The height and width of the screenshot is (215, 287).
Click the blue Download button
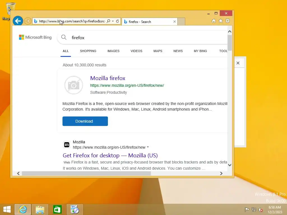tap(85, 121)
